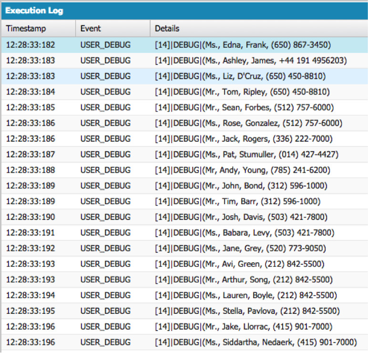Click timestamp 12:28:33:188
The width and height of the screenshot is (368, 353).
[x=31, y=170]
